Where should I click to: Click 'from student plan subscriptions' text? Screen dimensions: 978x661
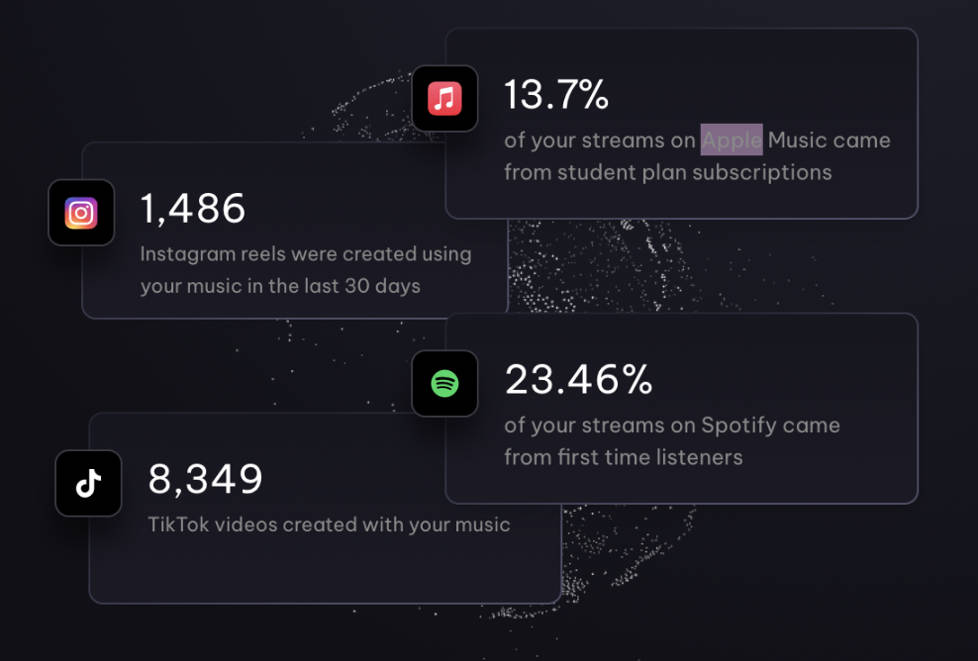coord(668,172)
